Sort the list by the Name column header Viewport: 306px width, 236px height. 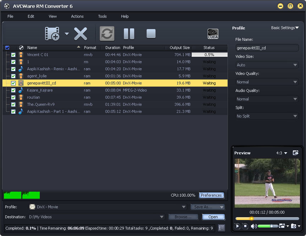click(x=54, y=48)
